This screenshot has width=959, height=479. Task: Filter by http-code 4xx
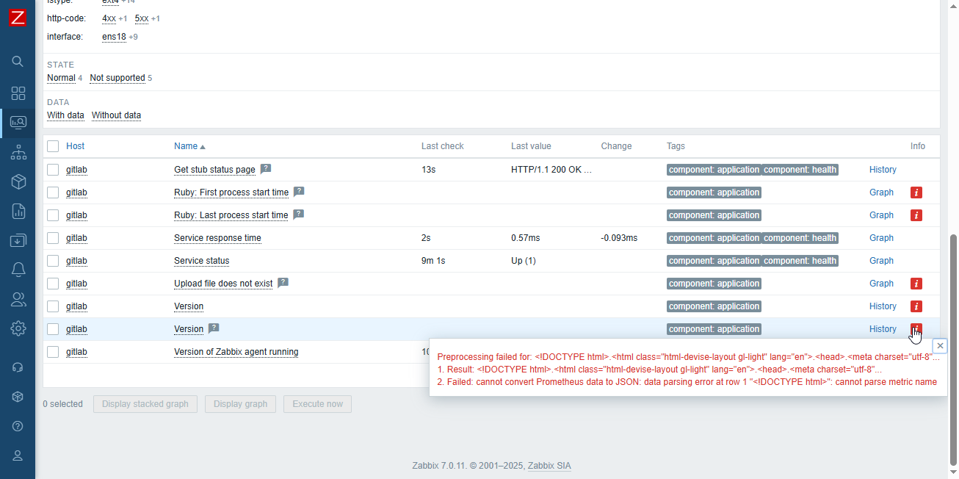coord(109,18)
